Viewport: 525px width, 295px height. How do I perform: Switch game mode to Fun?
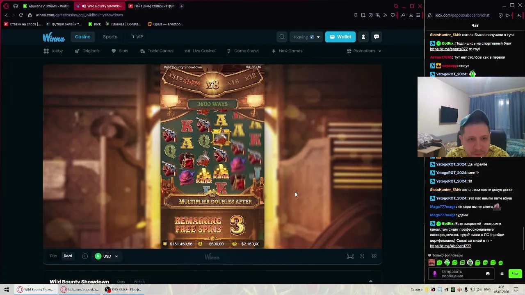[x=54, y=256]
